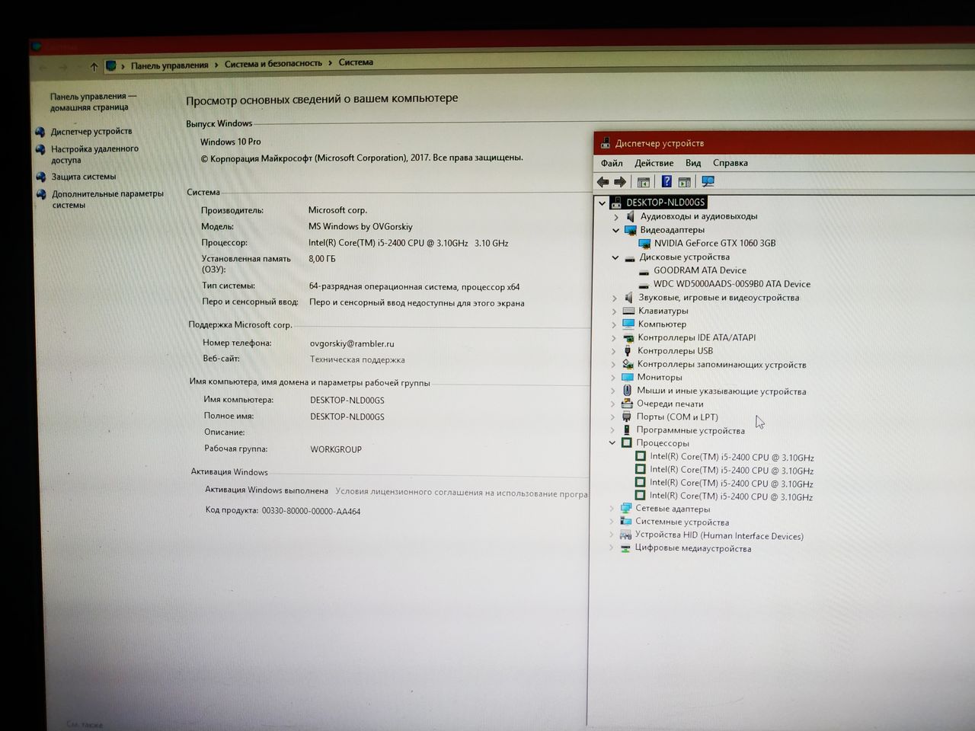This screenshot has width=975, height=731.
Task: Select GOODRAM ATA Device entry
Action: (x=700, y=270)
